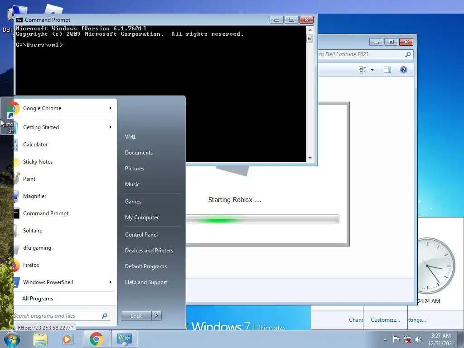Minimize the Command Prompt window
Screen dimensions: 464x348
click(x=277, y=20)
